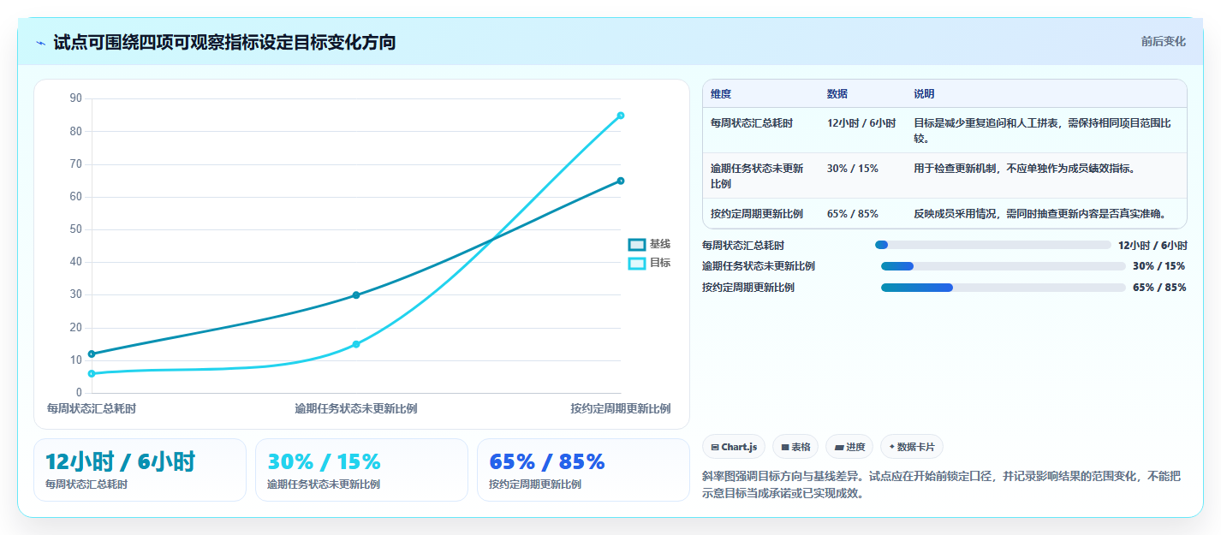
Task: Click the 逾期任务状态未更新比例 table row label
Action: 757,176
